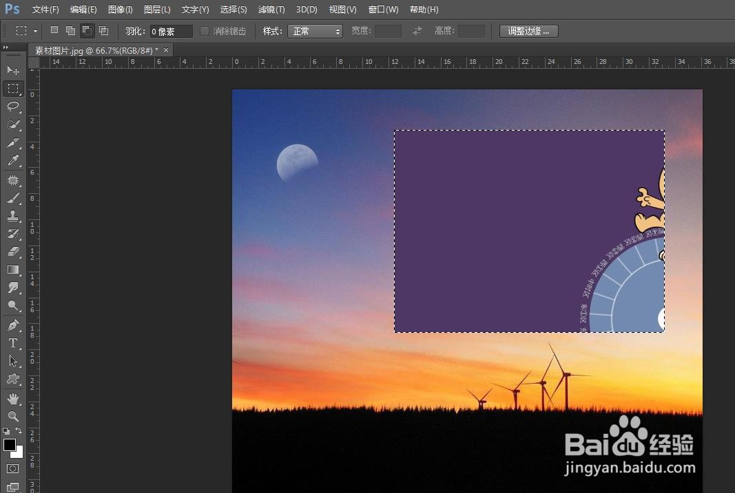Viewport: 735px width, 493px height.
Task: Open the 帮助(H) menu
Action: 424,10
